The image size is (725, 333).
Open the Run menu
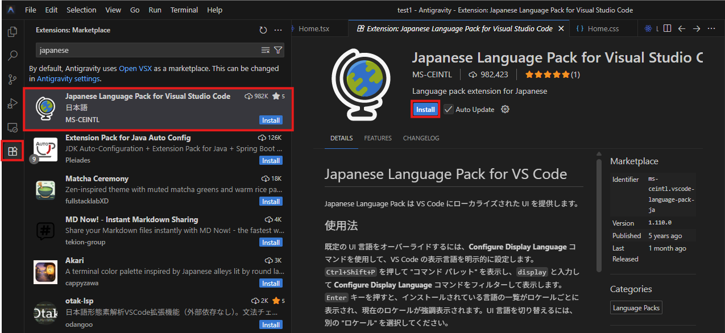click(155, 10)
